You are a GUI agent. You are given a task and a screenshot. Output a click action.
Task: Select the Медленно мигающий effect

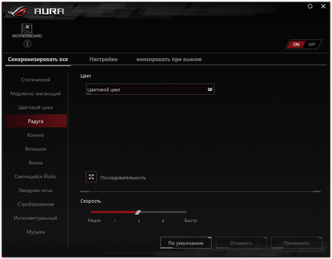click(36, 94)
